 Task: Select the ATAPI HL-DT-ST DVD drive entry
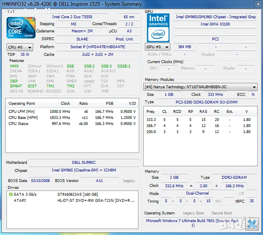click(95, 200)
